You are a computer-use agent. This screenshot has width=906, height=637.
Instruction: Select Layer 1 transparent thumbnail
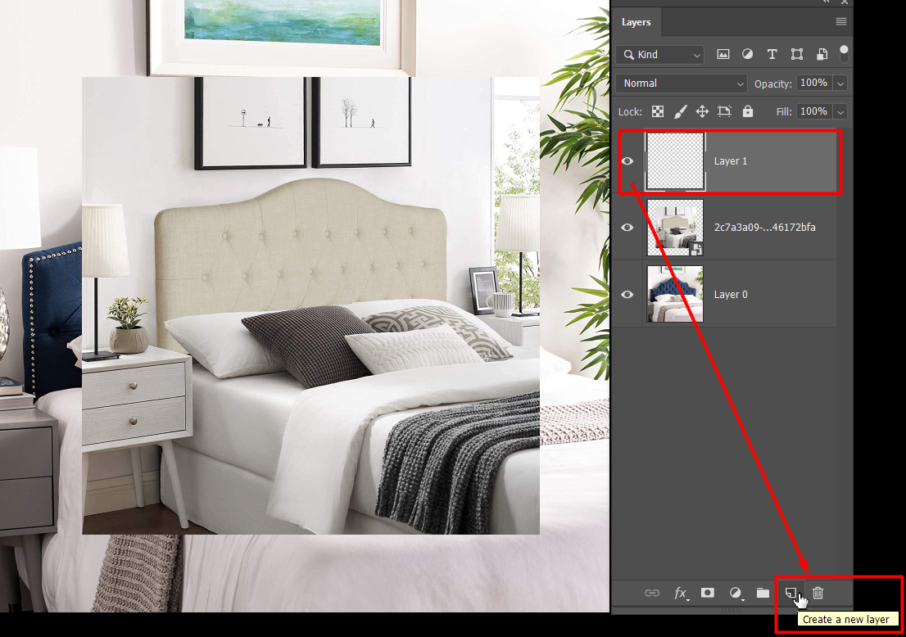click(675, 161)
